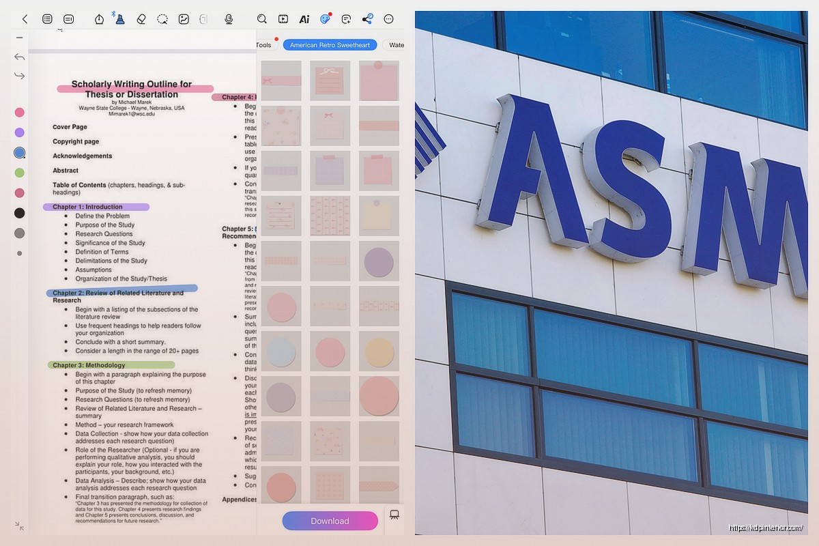Open the Watermelon sticker pack tab
The image size is (819, 546).
(397, 44)
